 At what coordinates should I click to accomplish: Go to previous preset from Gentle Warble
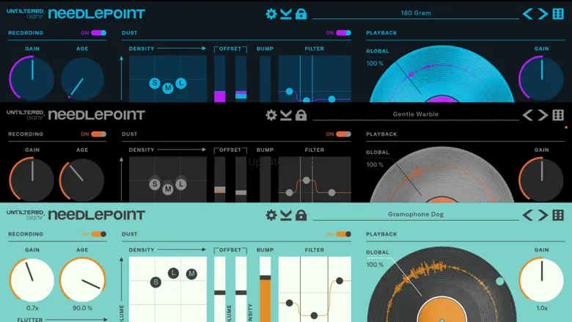tap(527, 115)
